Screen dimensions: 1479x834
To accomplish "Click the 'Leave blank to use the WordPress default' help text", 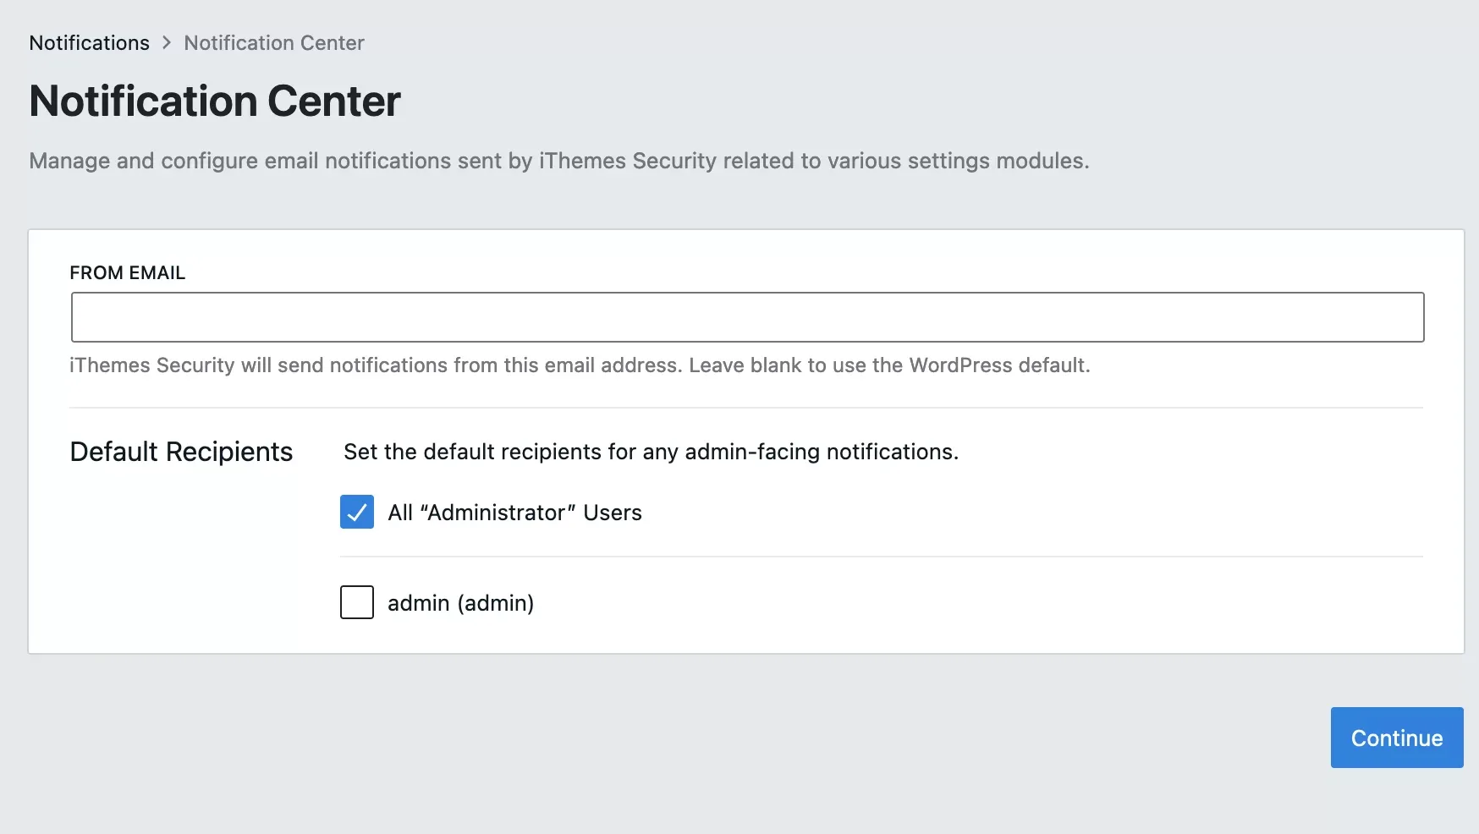I will (x=889, y=365).
